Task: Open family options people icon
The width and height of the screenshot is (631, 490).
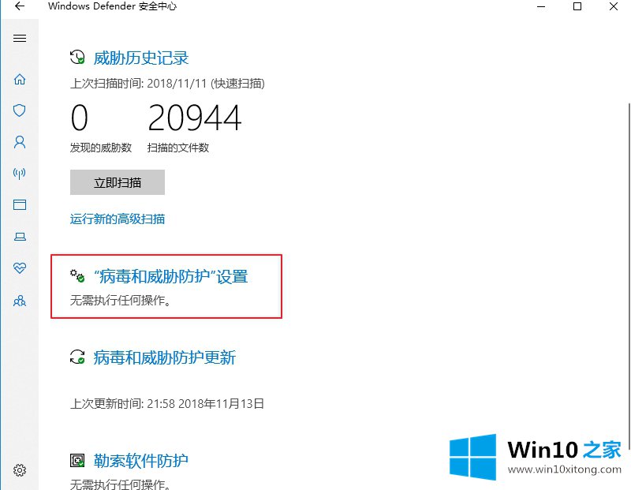Action: [19, 301]
